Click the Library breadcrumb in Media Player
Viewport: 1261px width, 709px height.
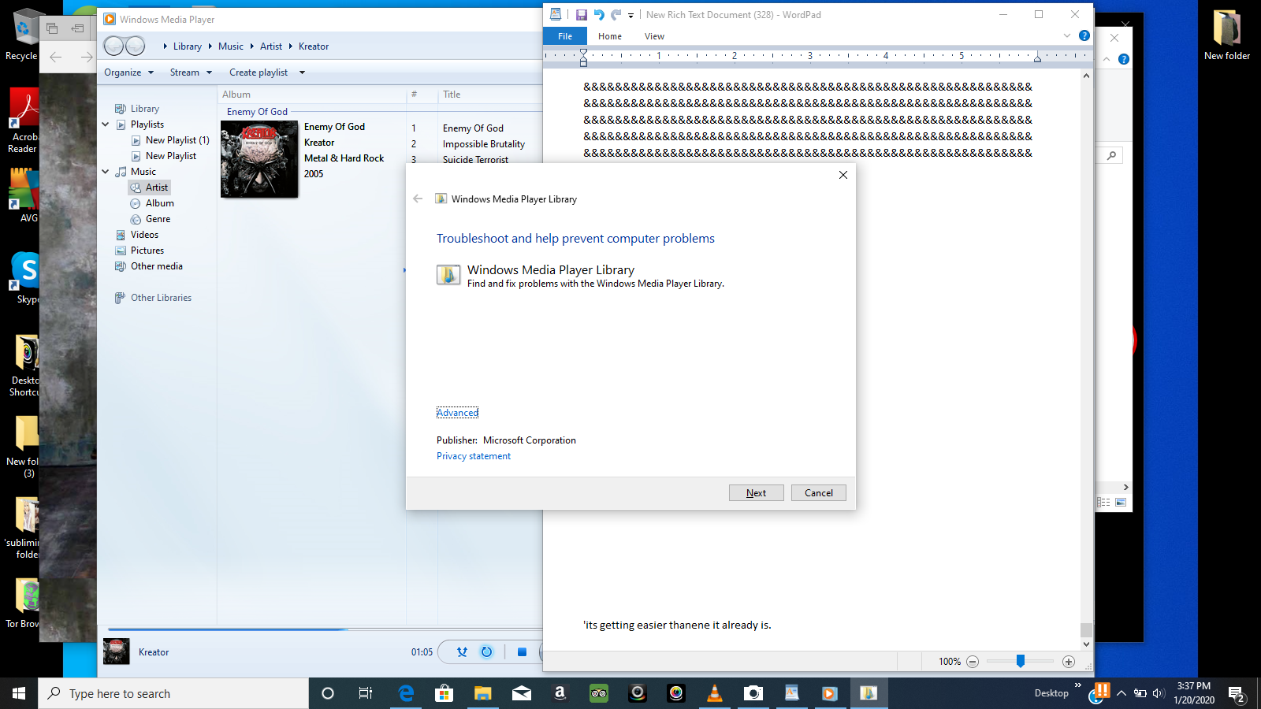click(x=188, y=46)
